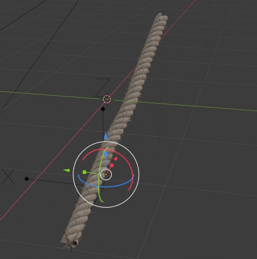The height and width of the screenshot is (259, 257).
Task: Click the green Y-axis scale cube handle
Action: click(x=84, y=172)
